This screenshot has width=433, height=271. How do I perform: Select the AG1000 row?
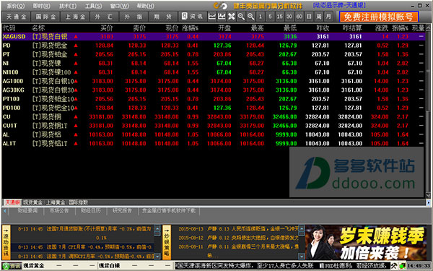click(214, 81)
